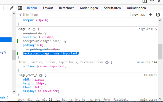Click the overflow value visible

tap(47, 37)
